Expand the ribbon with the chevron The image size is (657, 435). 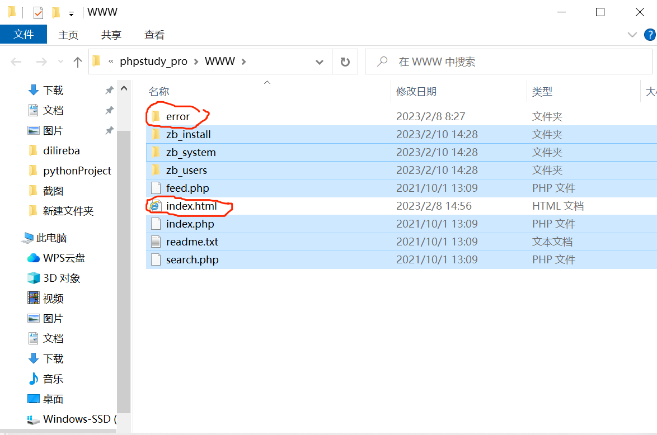click(x=632, y=35)
